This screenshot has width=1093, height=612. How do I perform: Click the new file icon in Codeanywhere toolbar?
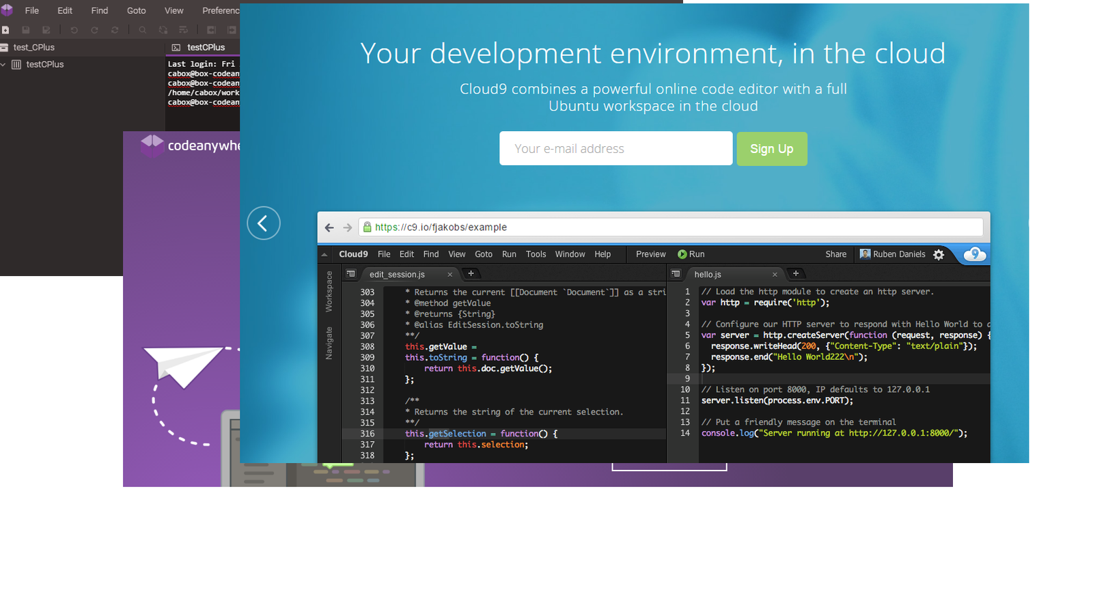[x=5, y=30]
